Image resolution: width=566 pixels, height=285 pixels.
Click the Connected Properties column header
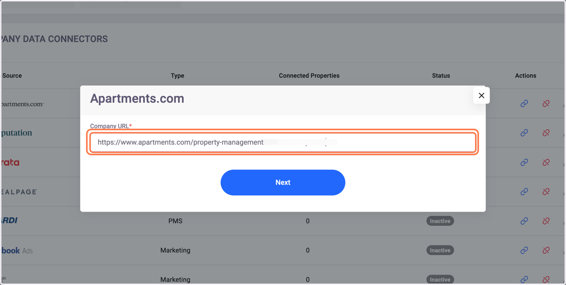click(309, 75)
